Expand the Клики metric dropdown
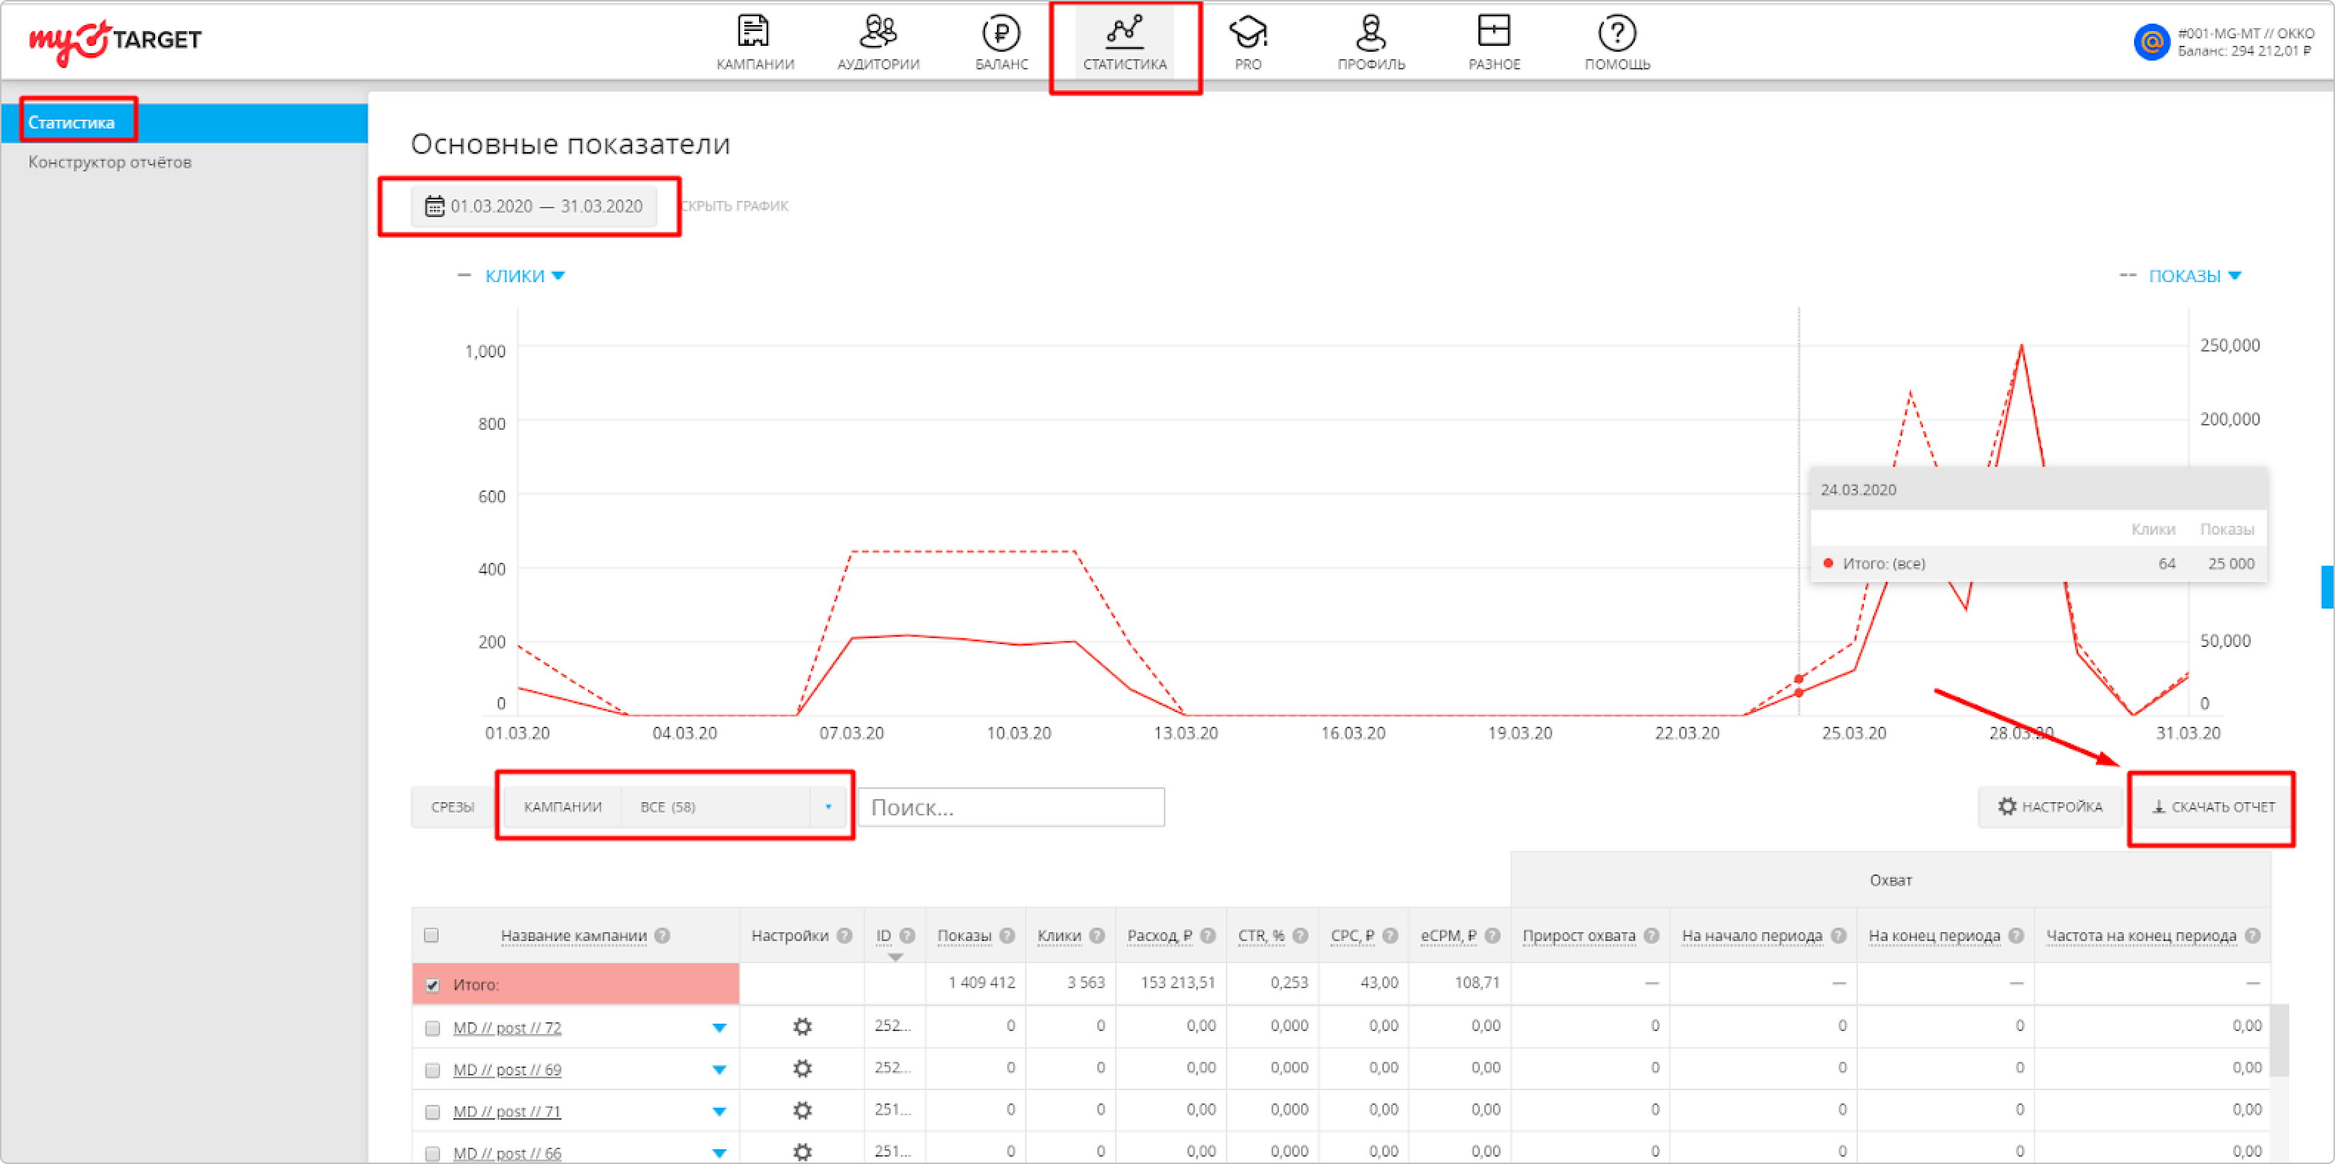This screenshot has height=1164, width=2335. [x=525, y=275]
